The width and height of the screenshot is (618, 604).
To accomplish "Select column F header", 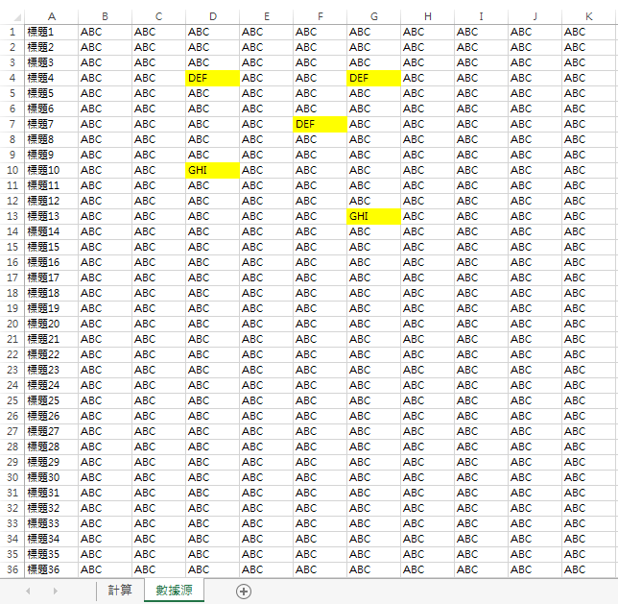I will (321, 16).
